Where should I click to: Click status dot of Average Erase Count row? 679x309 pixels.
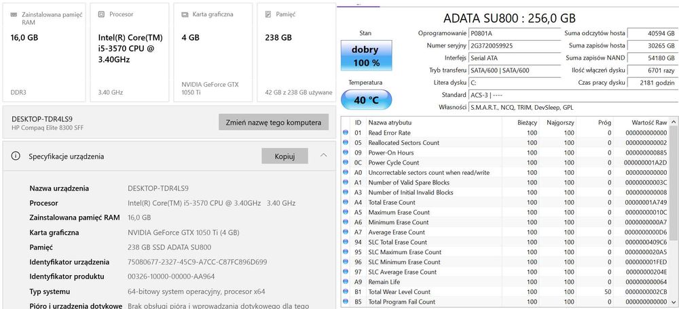(x=346, y=232)
